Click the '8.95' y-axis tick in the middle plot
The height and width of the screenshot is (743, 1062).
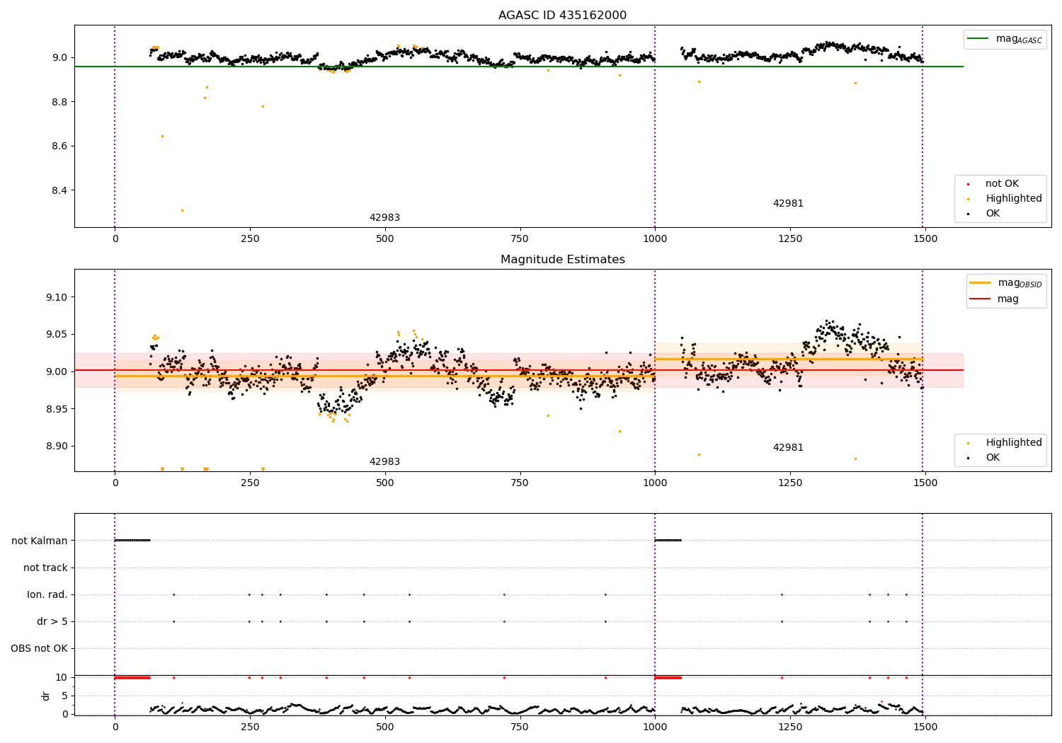tap(57, 409)
